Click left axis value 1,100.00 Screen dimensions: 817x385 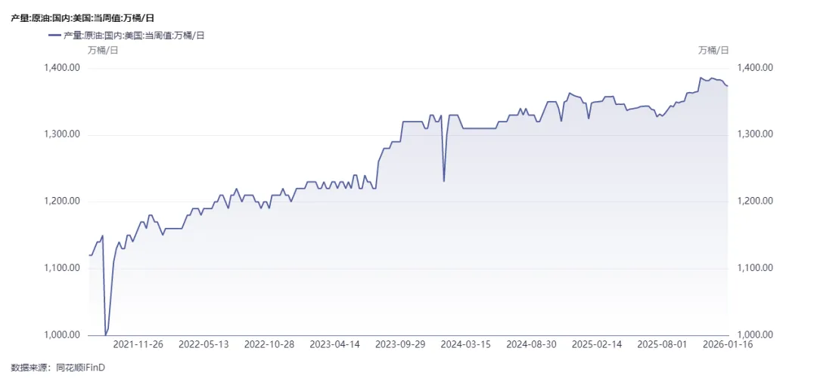click(62, 269)
